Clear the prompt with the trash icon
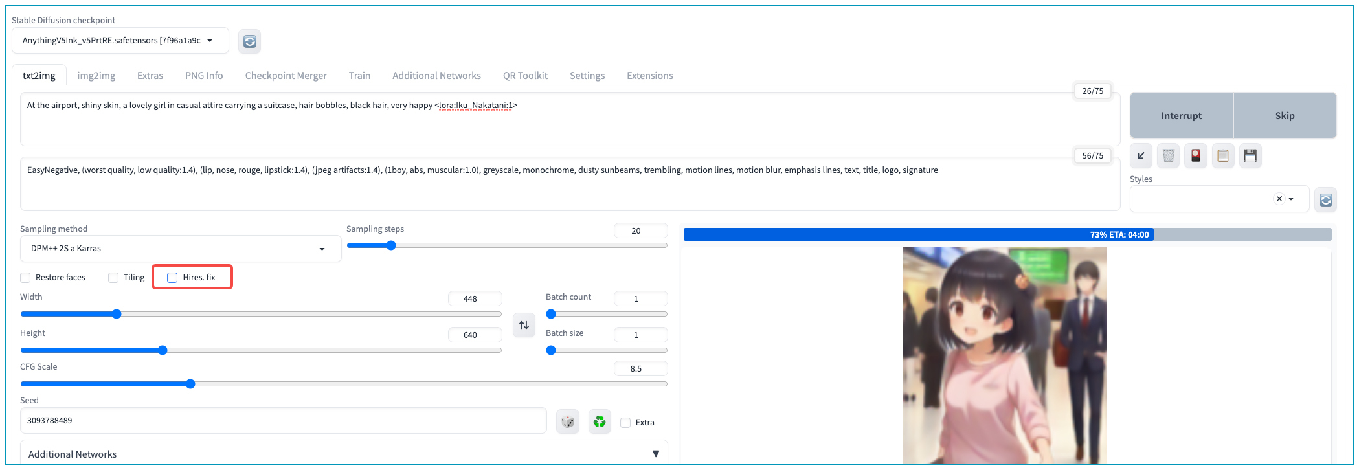1359x470 pixels. point(1168,156)
